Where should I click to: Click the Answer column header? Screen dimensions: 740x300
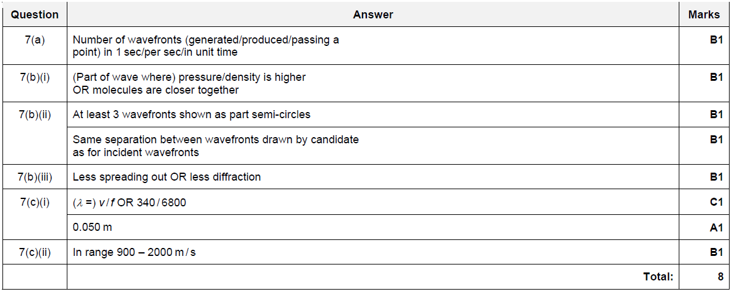click(373, 15)
